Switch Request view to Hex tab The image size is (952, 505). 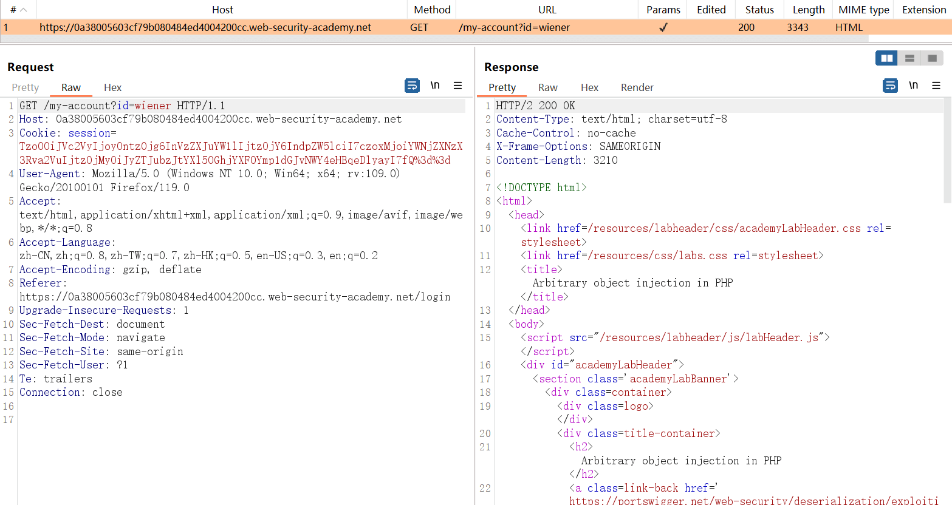pyautogui.click(x=112, y=87)
